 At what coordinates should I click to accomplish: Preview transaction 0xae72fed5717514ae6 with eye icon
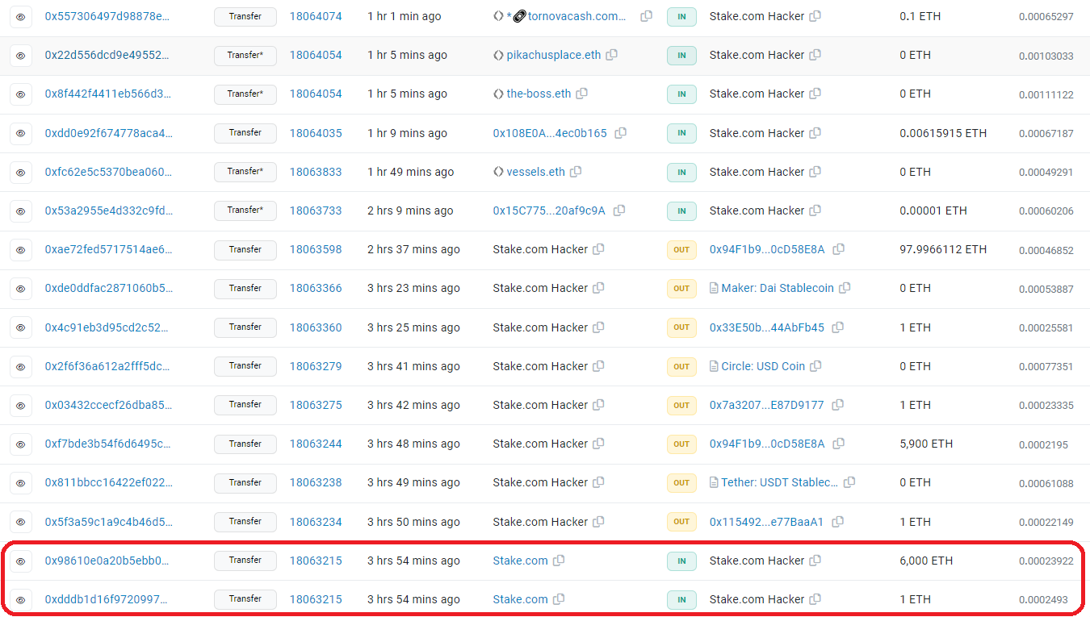pyautogui.click(x=21, y=250)
